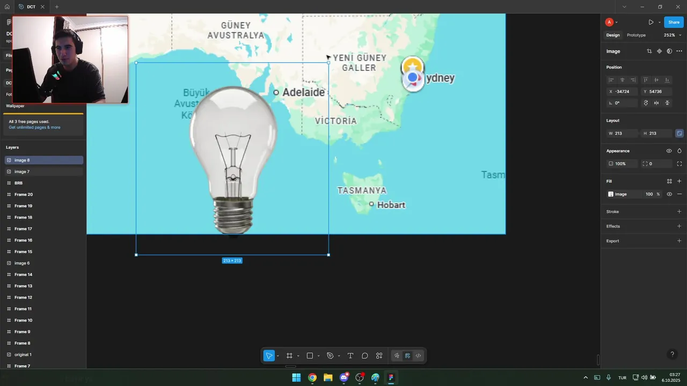Toggle layer visibility in Appearance section
Viewport: 687px width, 386px height.
(x=669, y=151)
